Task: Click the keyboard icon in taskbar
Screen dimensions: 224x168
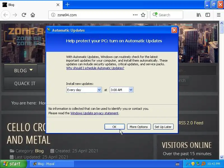Action: point(178,164)
